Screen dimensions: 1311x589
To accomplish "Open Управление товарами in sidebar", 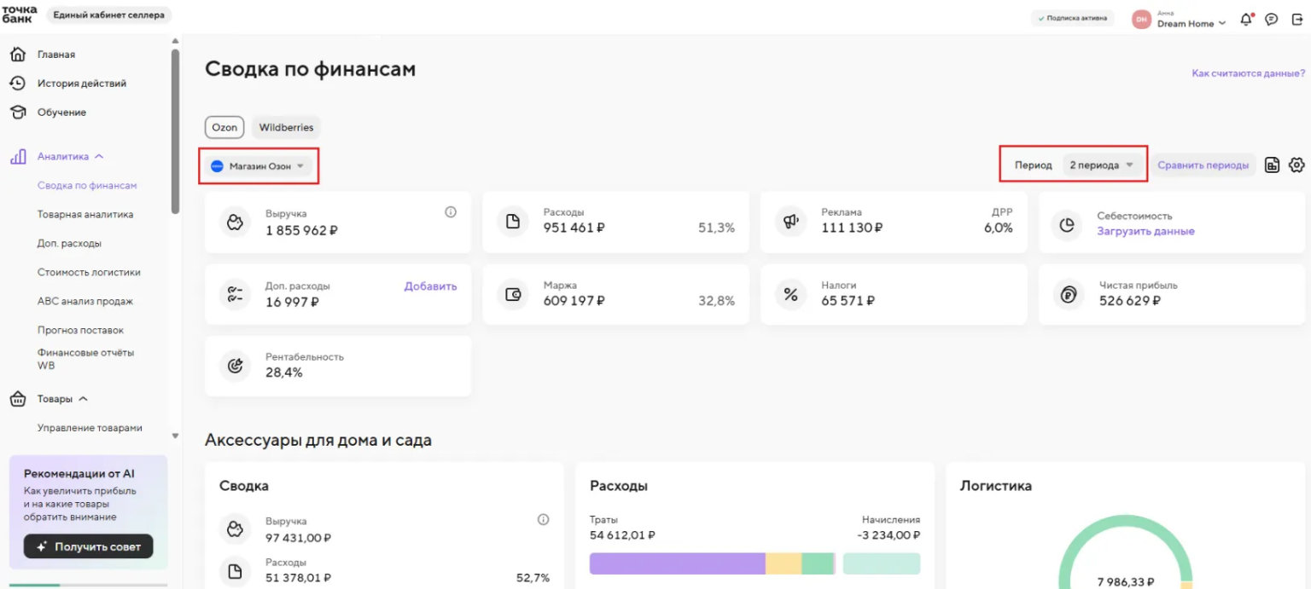I will tap(90, 428).
